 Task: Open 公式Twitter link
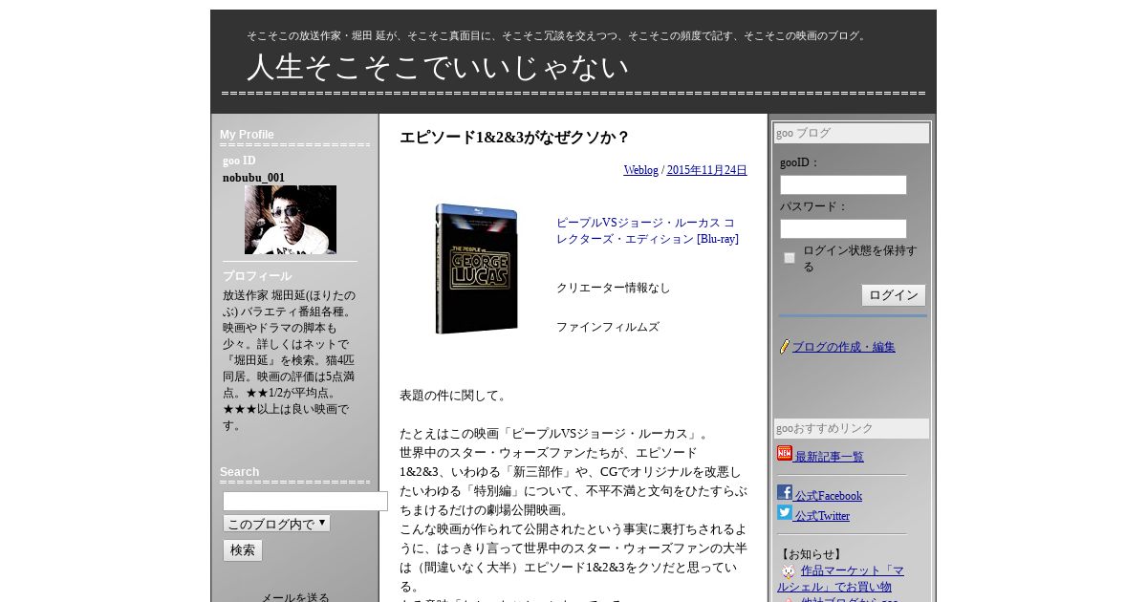pos(822,516)
